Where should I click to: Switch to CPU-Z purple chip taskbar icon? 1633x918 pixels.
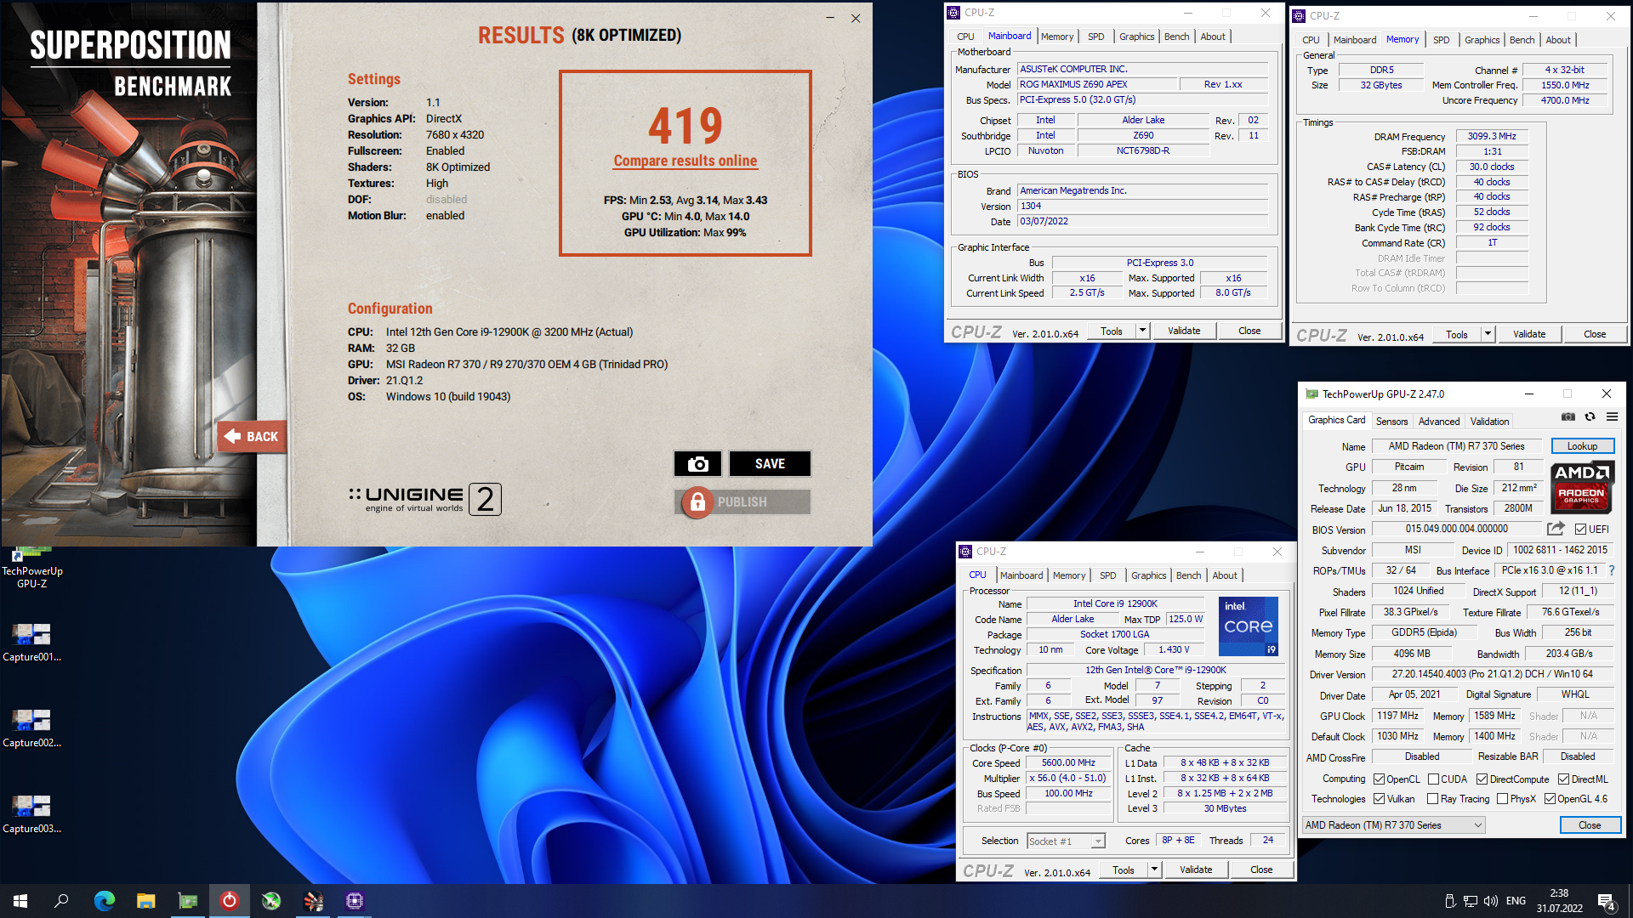(x=355, y=901)
